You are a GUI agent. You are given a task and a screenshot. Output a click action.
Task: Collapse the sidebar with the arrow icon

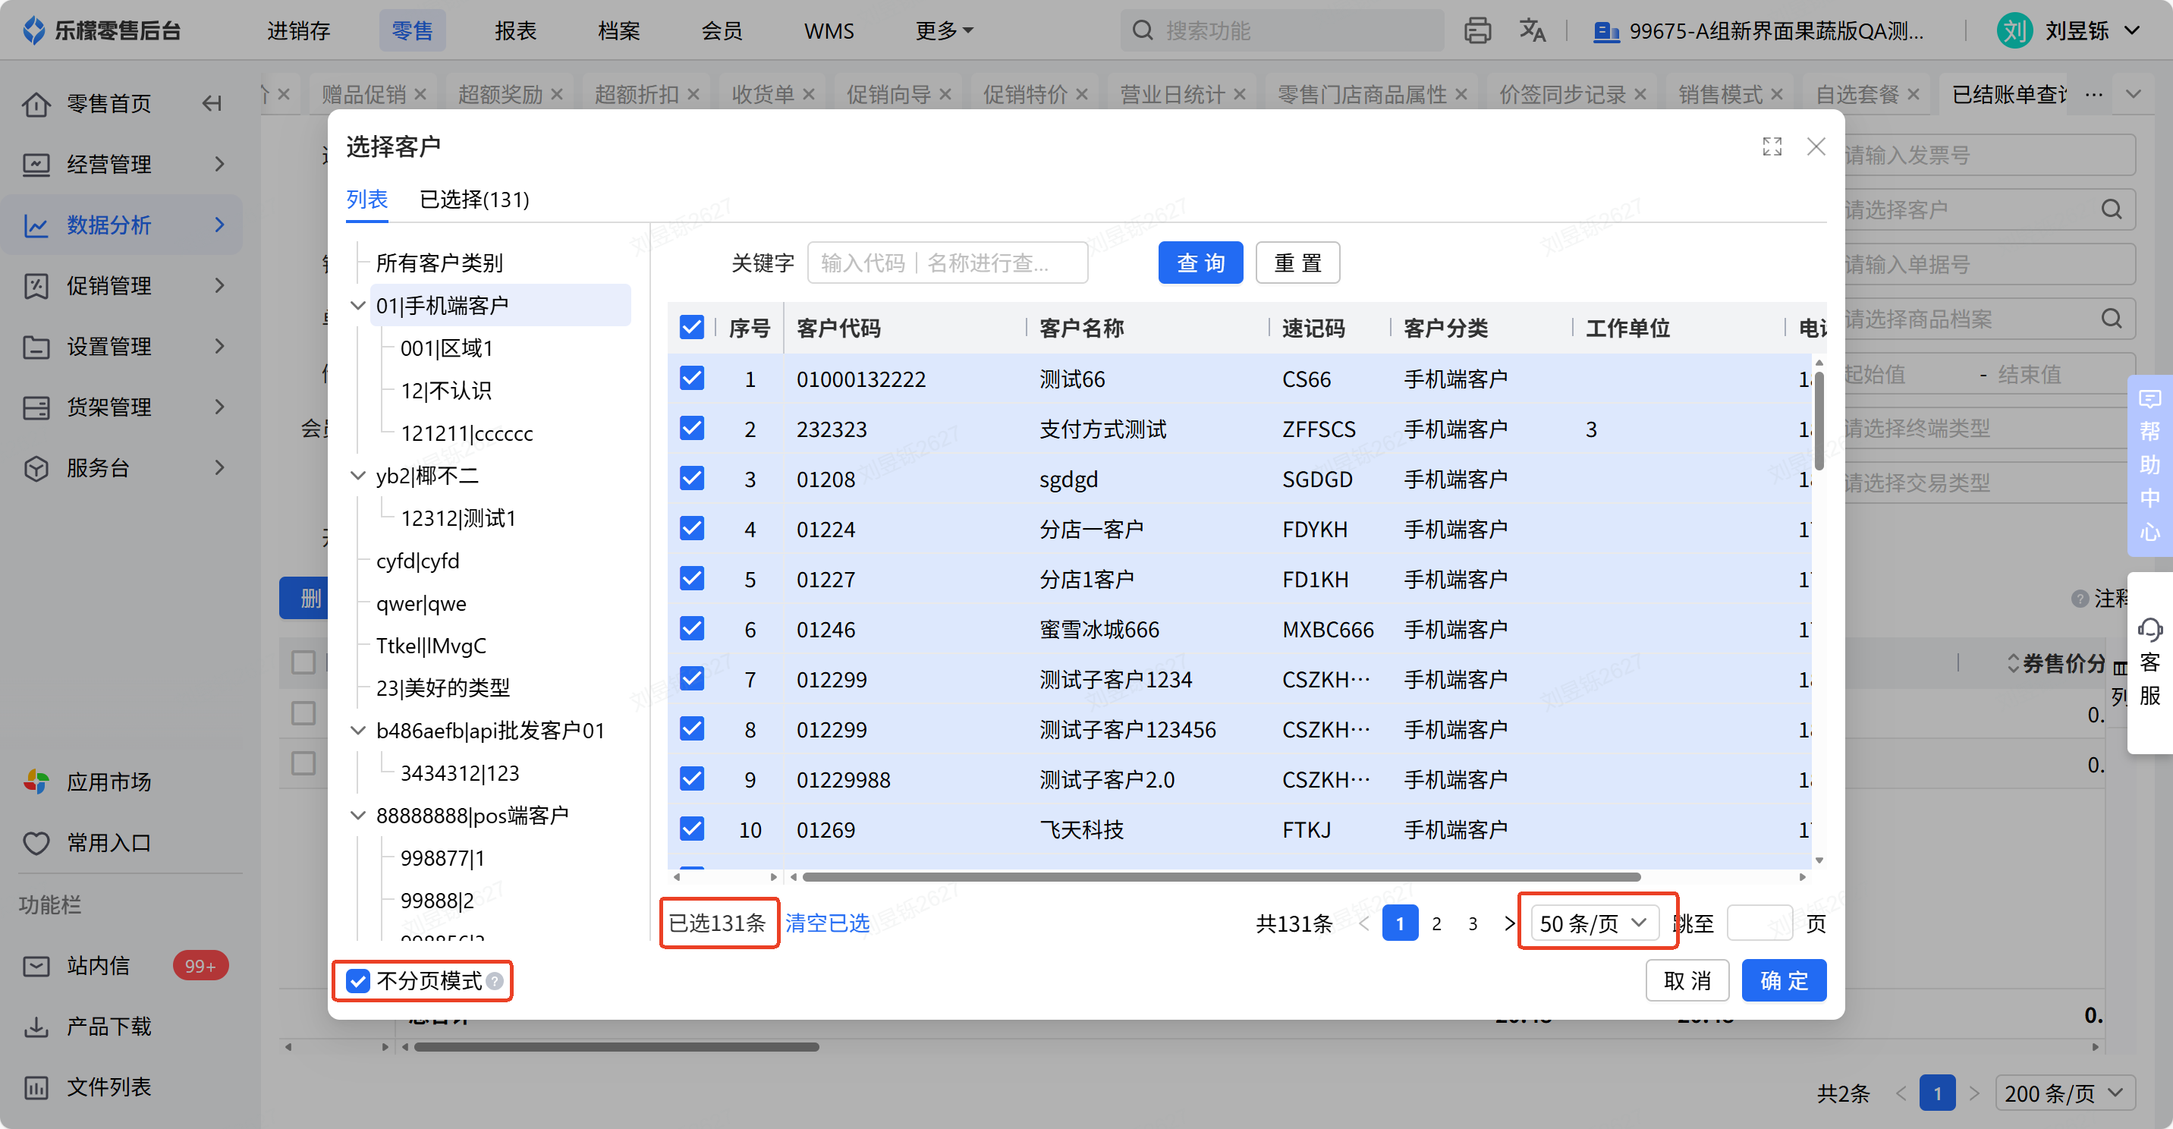212,104
